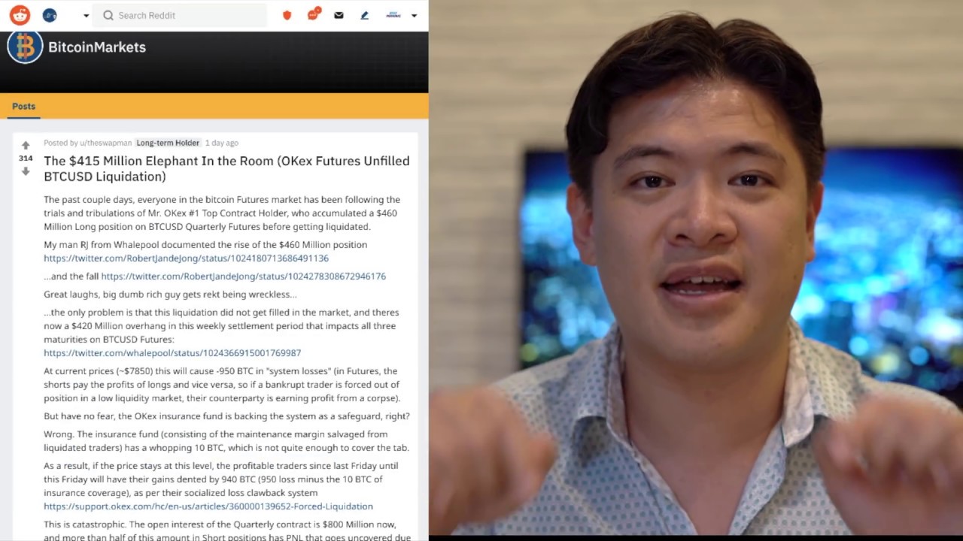Click the magnifying glass search icon

click(108, 15)
